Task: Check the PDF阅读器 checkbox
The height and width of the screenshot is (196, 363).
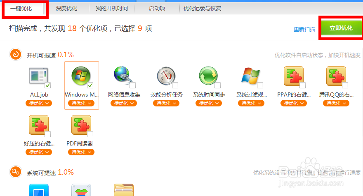Action: (x=90, y=134)
